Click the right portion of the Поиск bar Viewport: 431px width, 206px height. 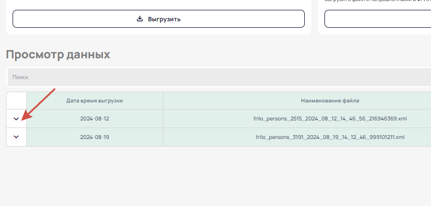point(357,77)
